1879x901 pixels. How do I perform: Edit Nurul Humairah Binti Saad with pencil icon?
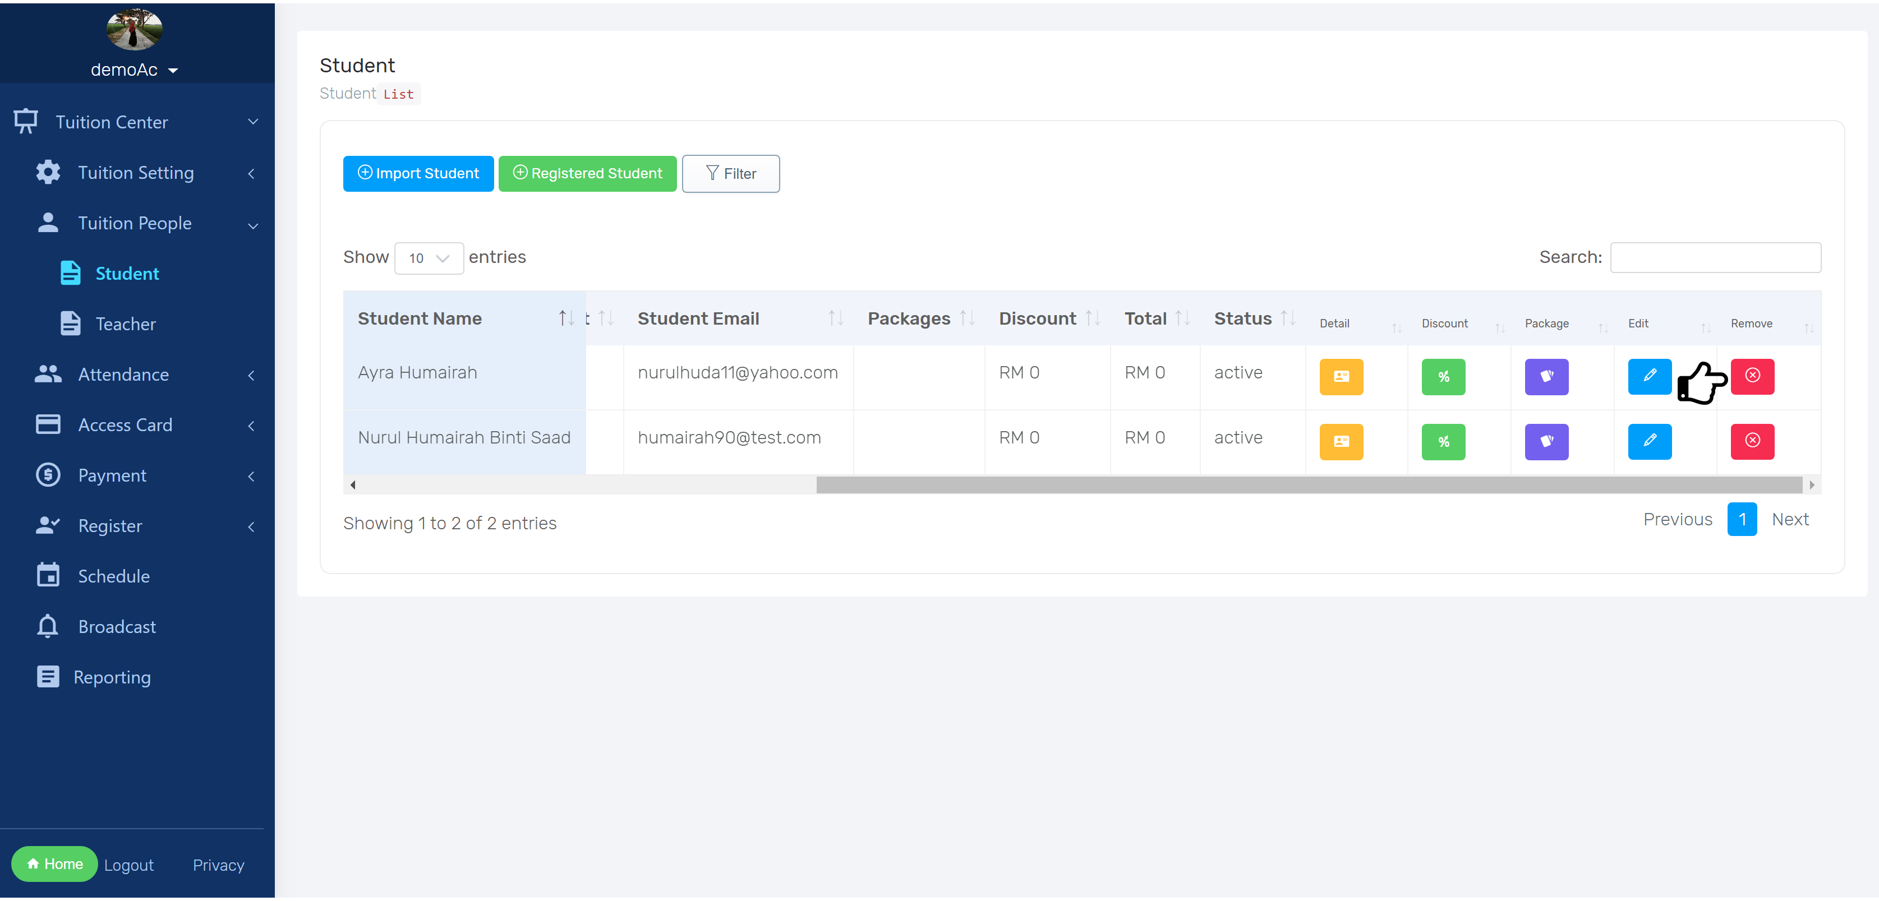[1649, 441]
